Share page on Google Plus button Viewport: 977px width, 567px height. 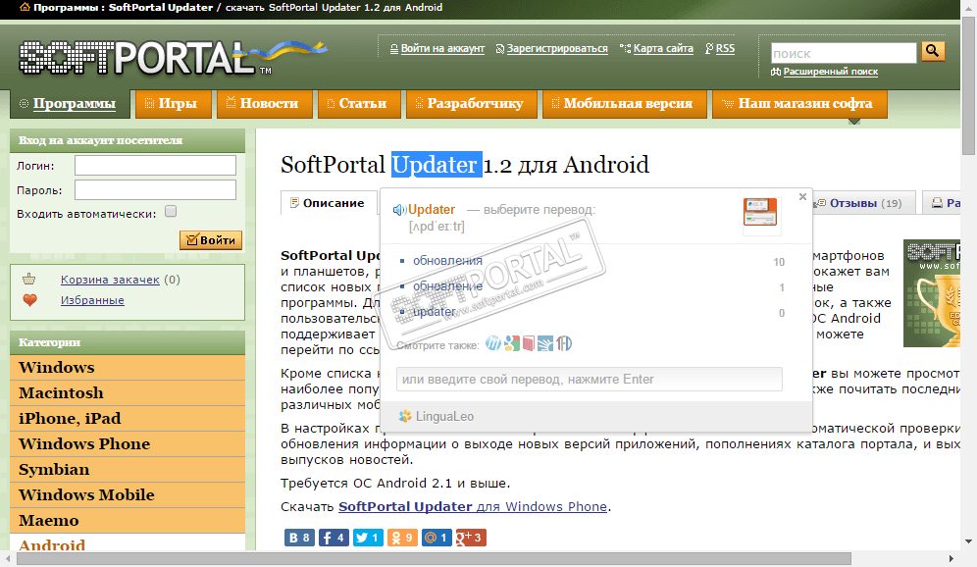pos(471,538)
